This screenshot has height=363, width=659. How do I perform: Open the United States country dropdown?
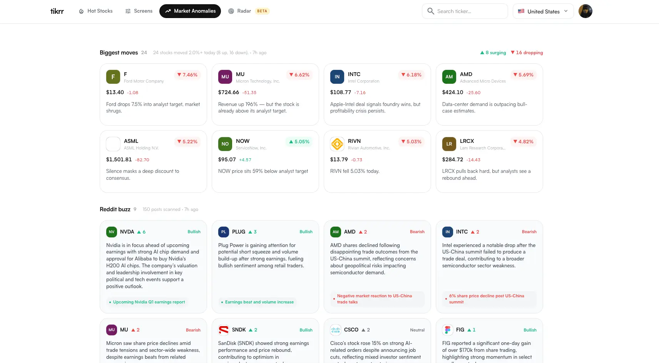(543, 11)
